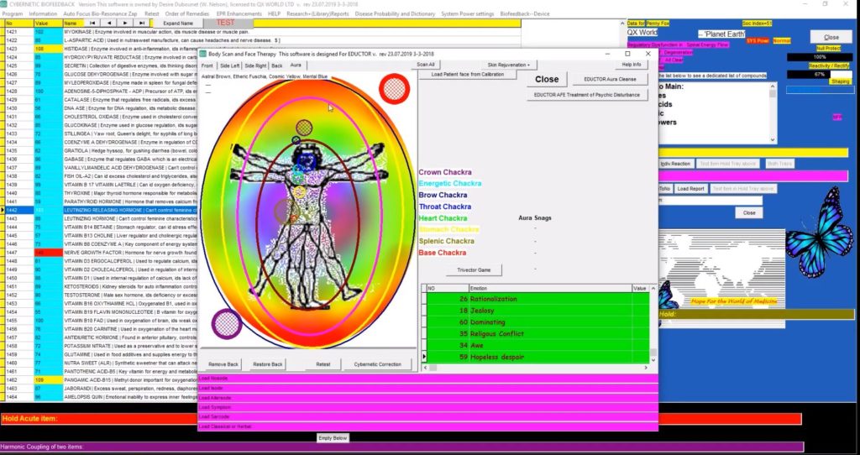The width and height of the screenshot is (860, 455).
Task: Open Skin Rejuvenation dropdown button
Action: click(x=508, y=65)
